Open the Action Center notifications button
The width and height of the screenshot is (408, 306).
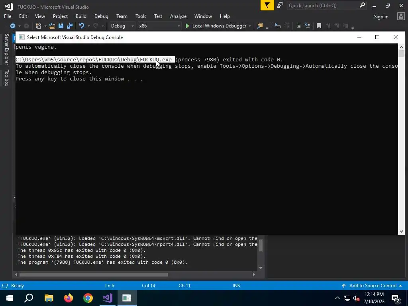click(396, 298)
